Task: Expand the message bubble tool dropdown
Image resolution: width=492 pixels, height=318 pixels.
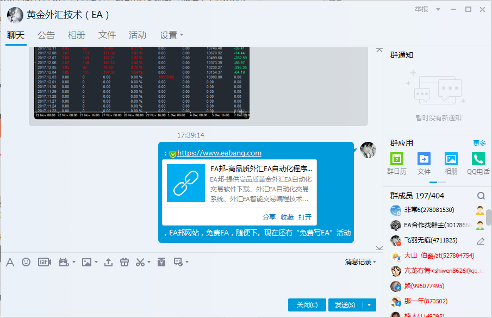Action: tap(187, 262)
